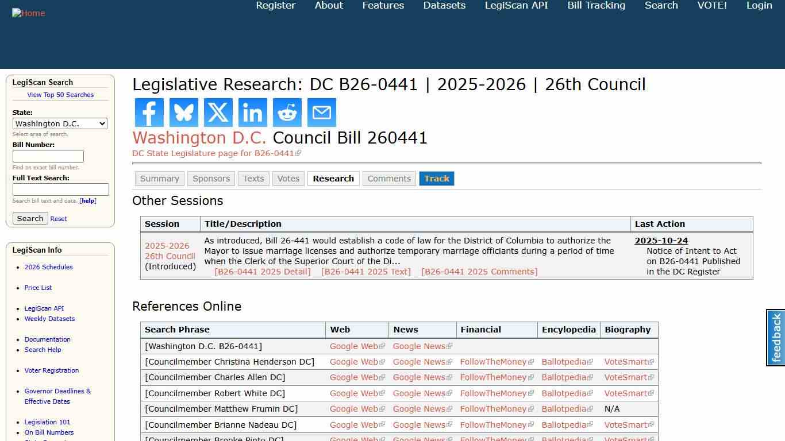Open the external DC State Legislature link icon
This screenshot has width=785, height=441.
[x=299, y=153]
